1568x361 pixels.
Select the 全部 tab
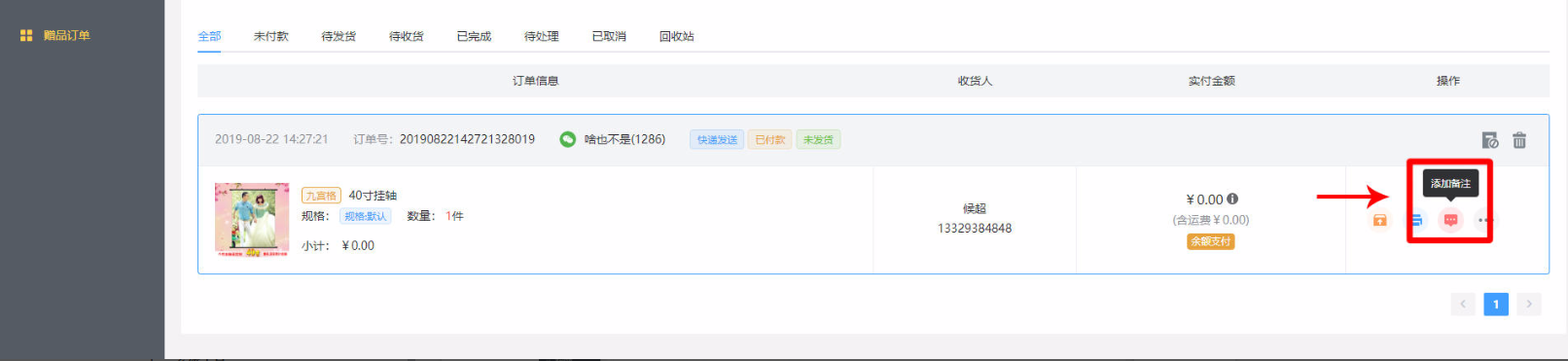click(209, 36)
